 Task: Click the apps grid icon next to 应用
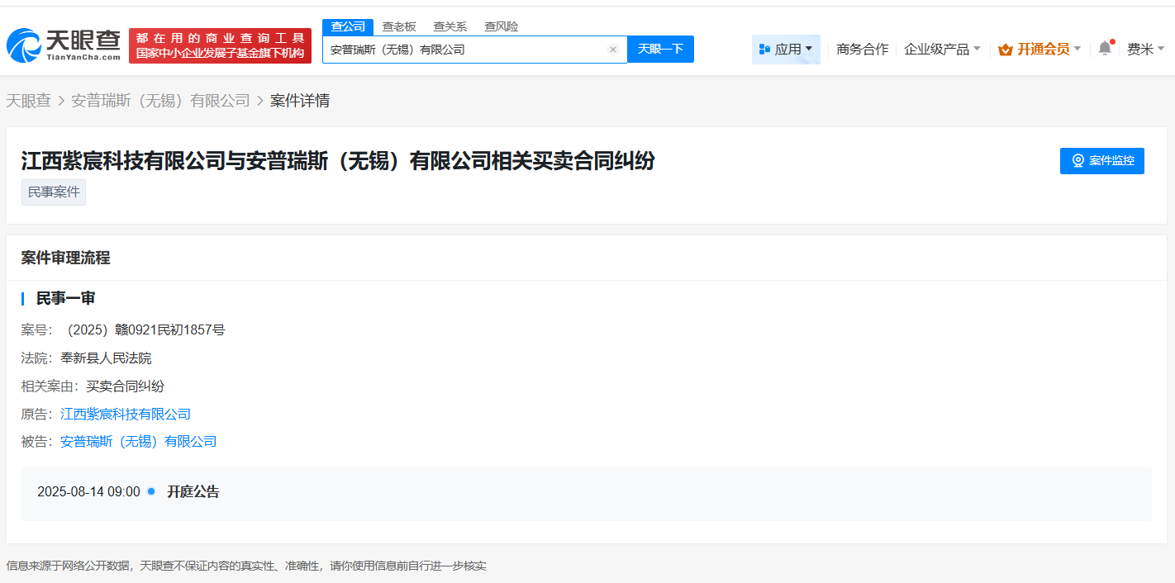click(767, 49)
